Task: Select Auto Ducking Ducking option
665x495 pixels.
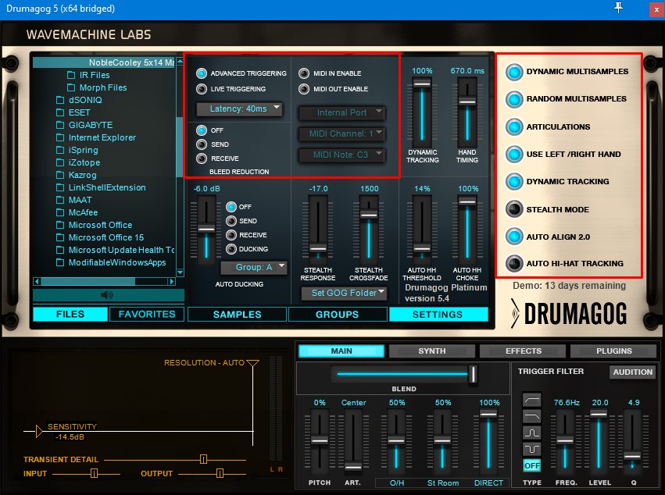Action: tap(231, 249)
